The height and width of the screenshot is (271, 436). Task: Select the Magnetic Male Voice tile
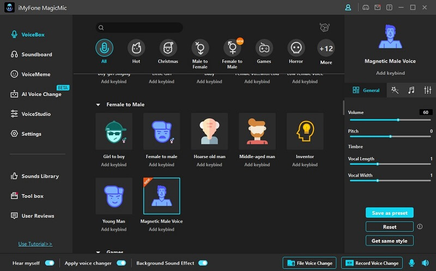(161, 196)
